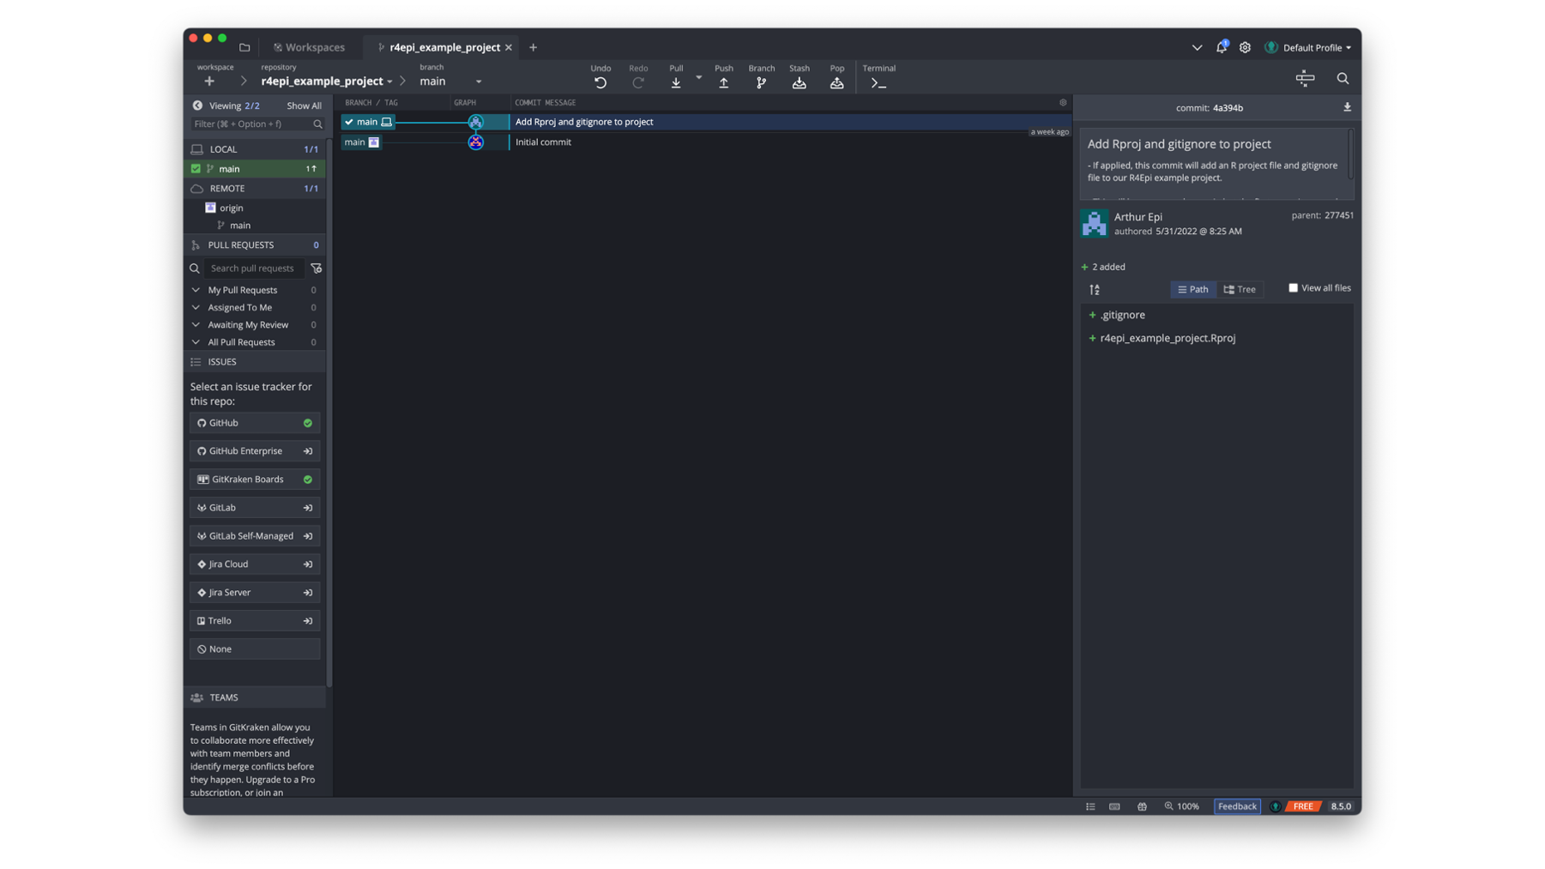Viewport: 1545px width, 869px height.
Task: Click the Redo toolbar icon
Action: [x=638, y=82]
